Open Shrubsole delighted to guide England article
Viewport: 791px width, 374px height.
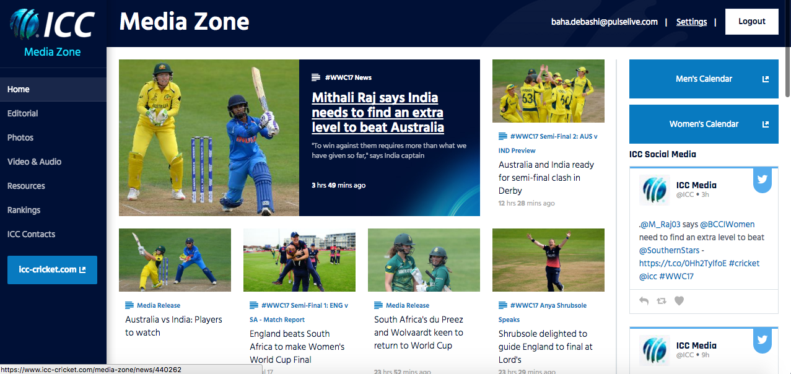point(546,347)
